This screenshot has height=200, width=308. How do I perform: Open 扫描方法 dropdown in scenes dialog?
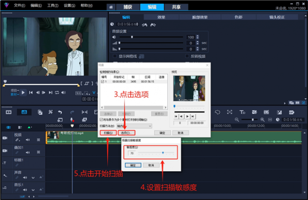(134, 126)
